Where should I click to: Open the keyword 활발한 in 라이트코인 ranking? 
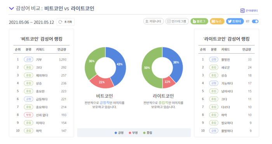pos(225,60)
